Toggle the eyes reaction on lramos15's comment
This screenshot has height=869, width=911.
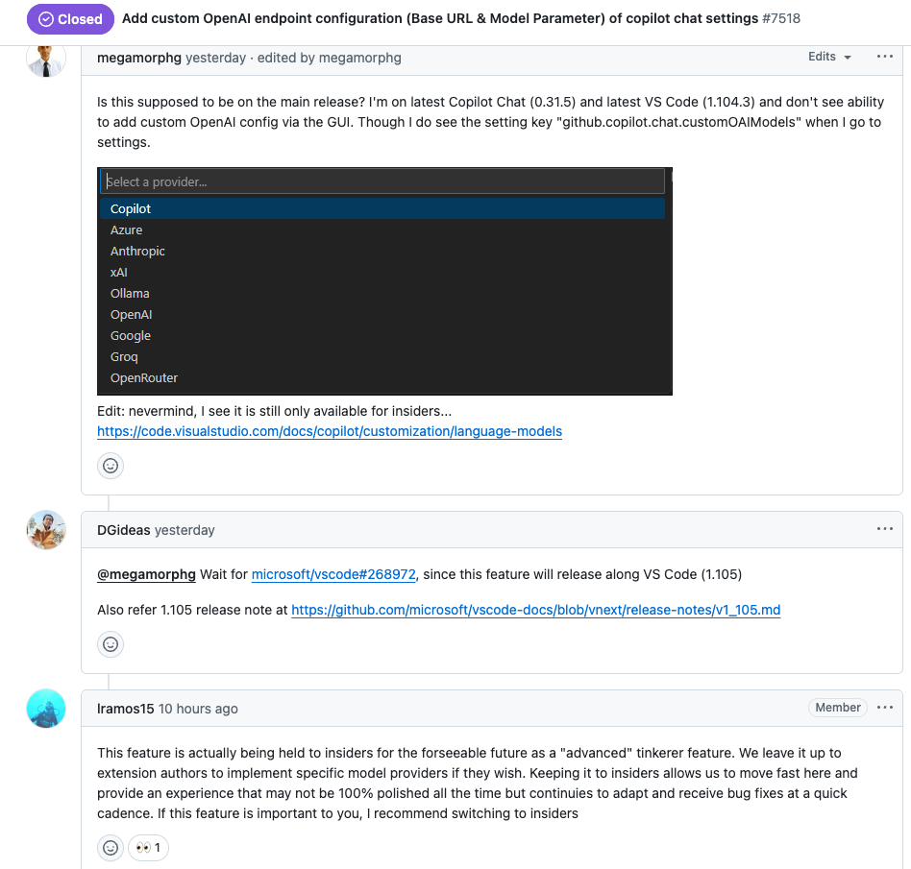point(147,847)
